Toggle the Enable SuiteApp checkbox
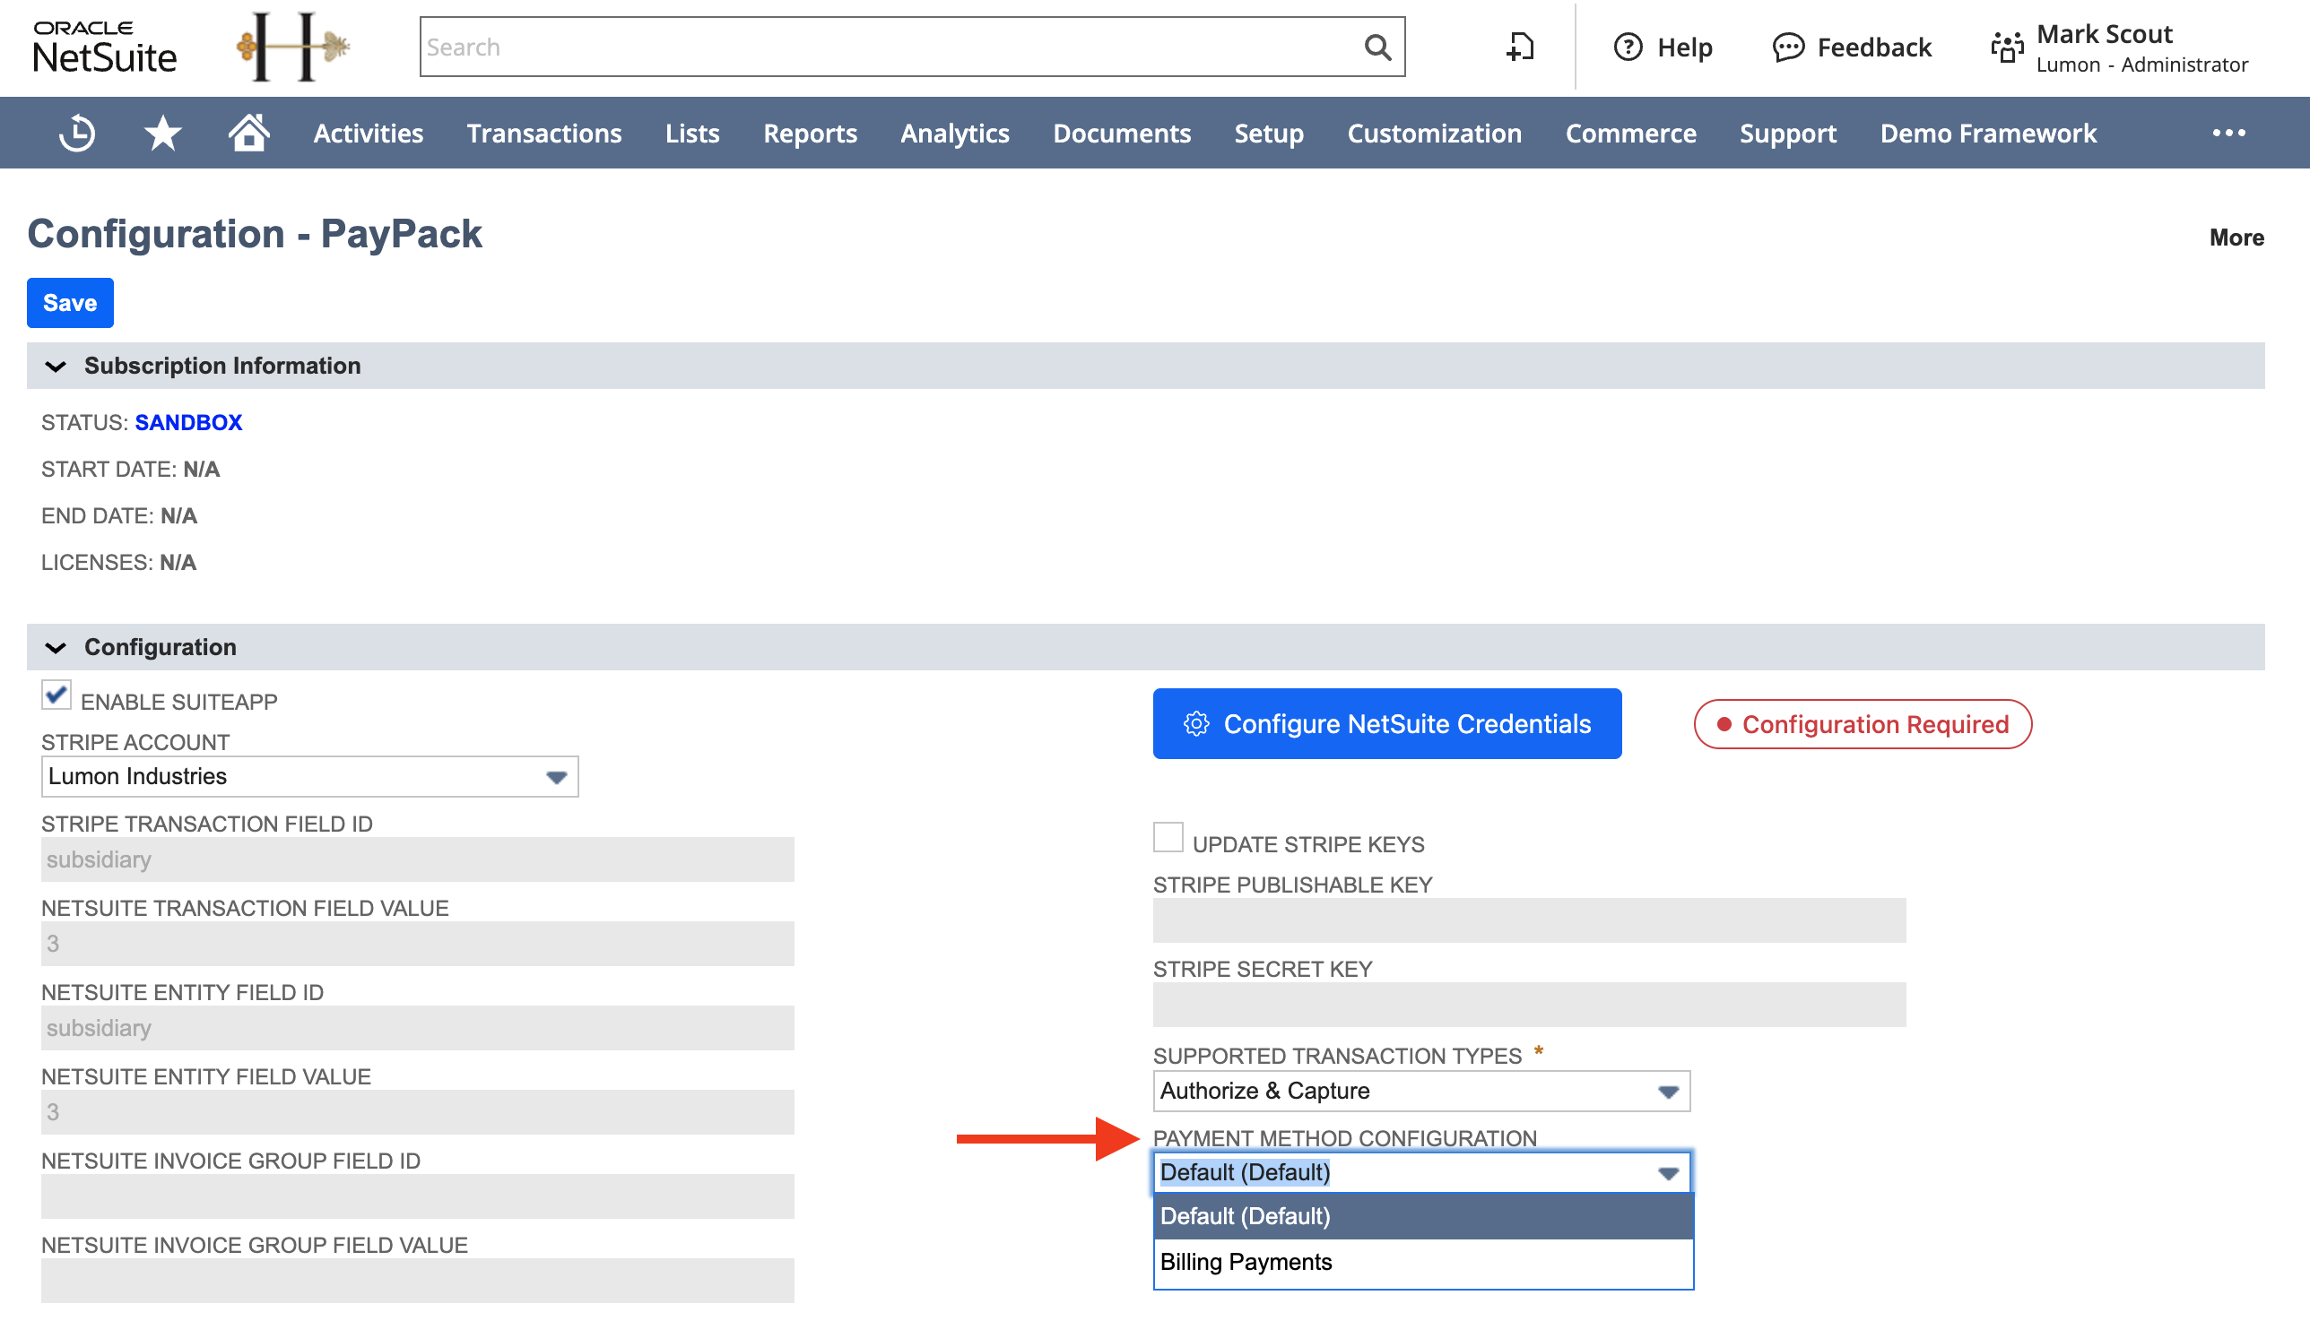 coord(56,695)
